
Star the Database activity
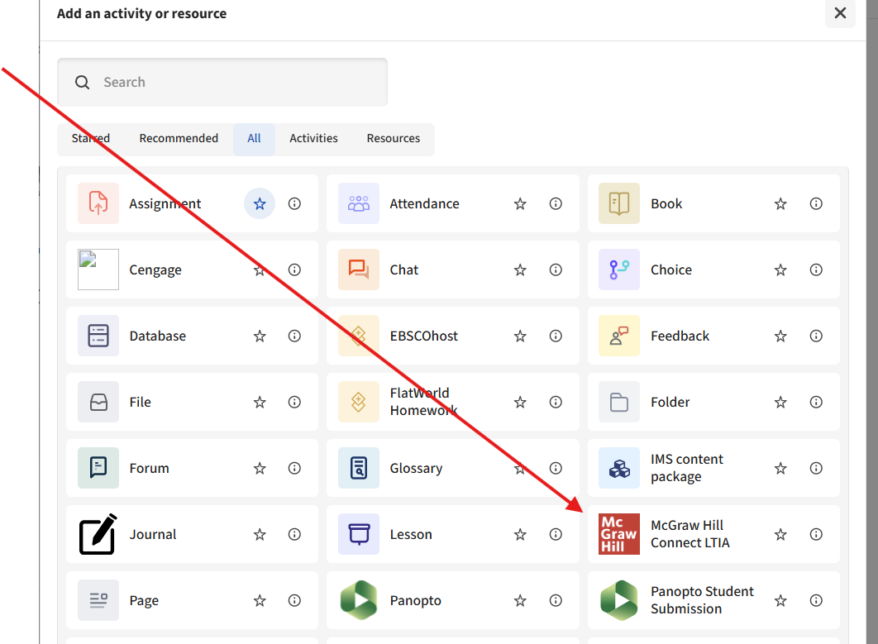coord(260,336)
